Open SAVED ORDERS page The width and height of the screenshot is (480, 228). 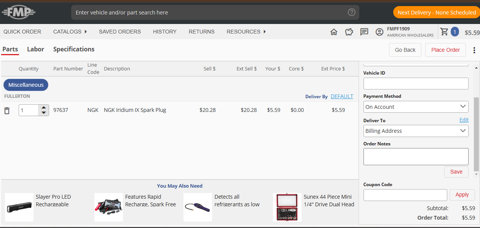[120, 32]
